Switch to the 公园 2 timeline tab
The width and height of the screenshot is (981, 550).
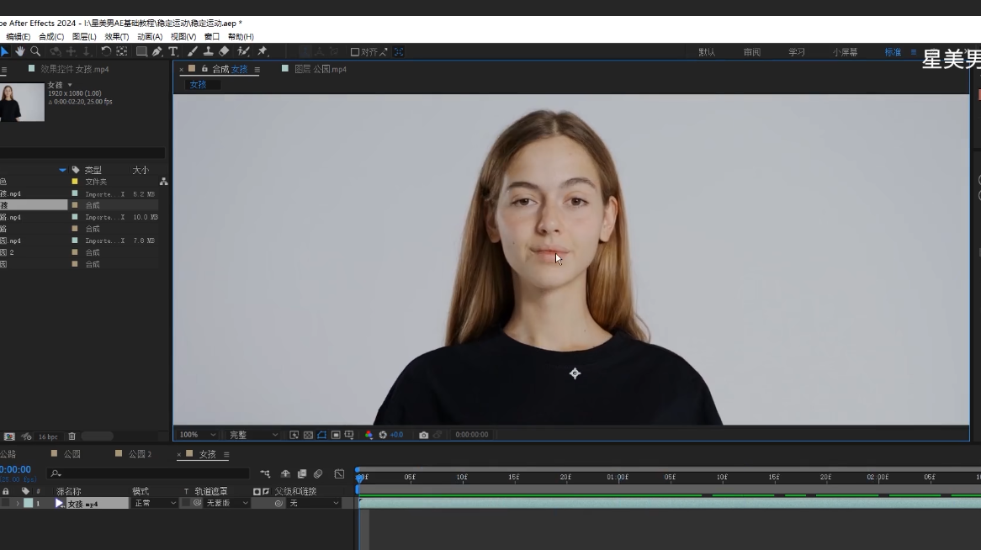140,454
